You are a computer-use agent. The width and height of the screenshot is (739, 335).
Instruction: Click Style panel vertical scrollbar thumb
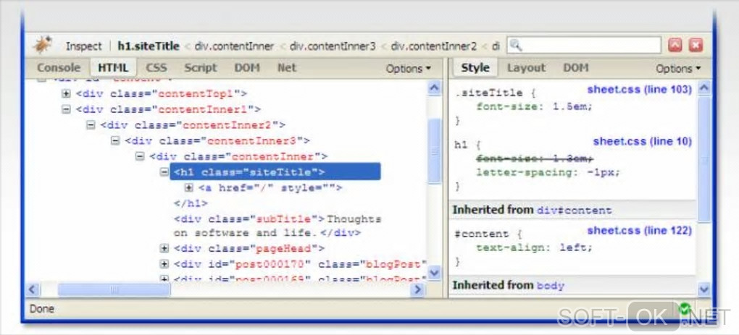click(703, 159)
